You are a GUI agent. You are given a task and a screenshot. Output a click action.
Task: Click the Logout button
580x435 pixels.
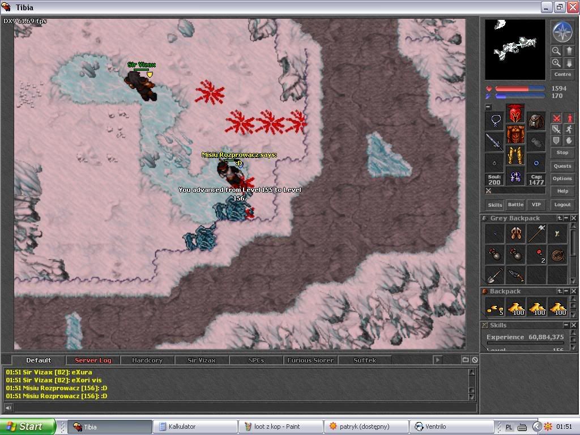(562, 204)
